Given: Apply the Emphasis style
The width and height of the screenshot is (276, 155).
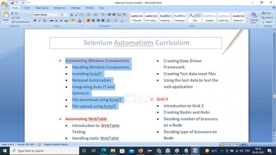Looking at the screenshot, I should [238, 18].
